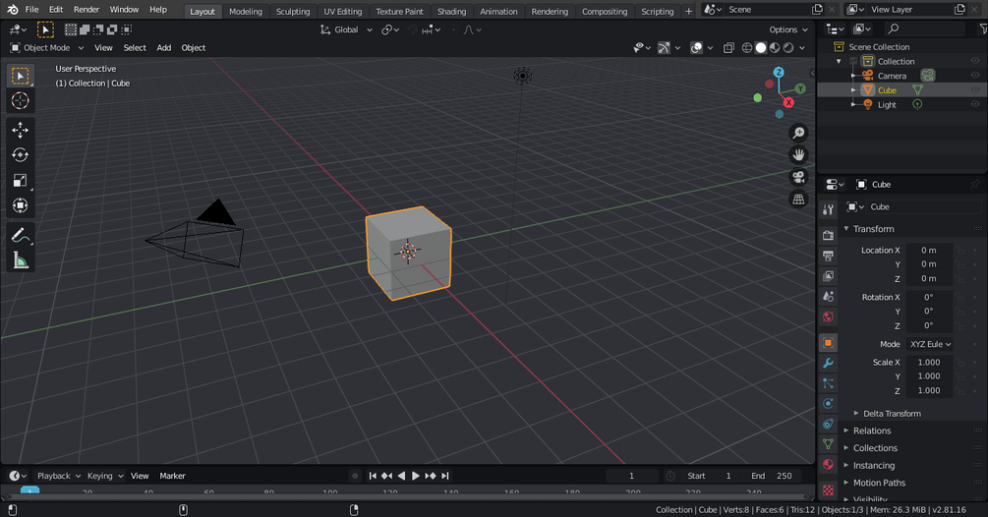Click the Scale Z value field
Viewport: 988px width, 517px height.
click(929, 390)
